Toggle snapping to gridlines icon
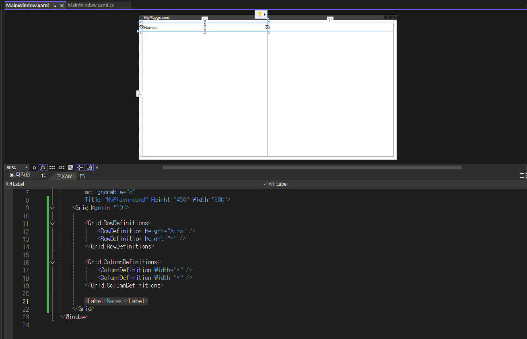The width and height of the screenshot is (527, 339). point(62,168)
